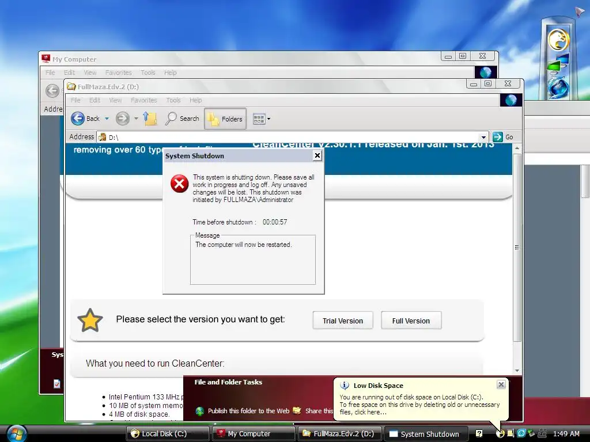The height and width of the screenshot is (442, 590).
Task: Click the vertical scrollbar thumb in the page
Action: [517, 247]
